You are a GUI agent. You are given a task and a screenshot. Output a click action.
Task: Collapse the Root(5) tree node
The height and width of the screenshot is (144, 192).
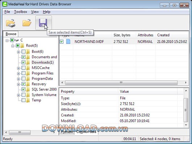tap(13, 46)
